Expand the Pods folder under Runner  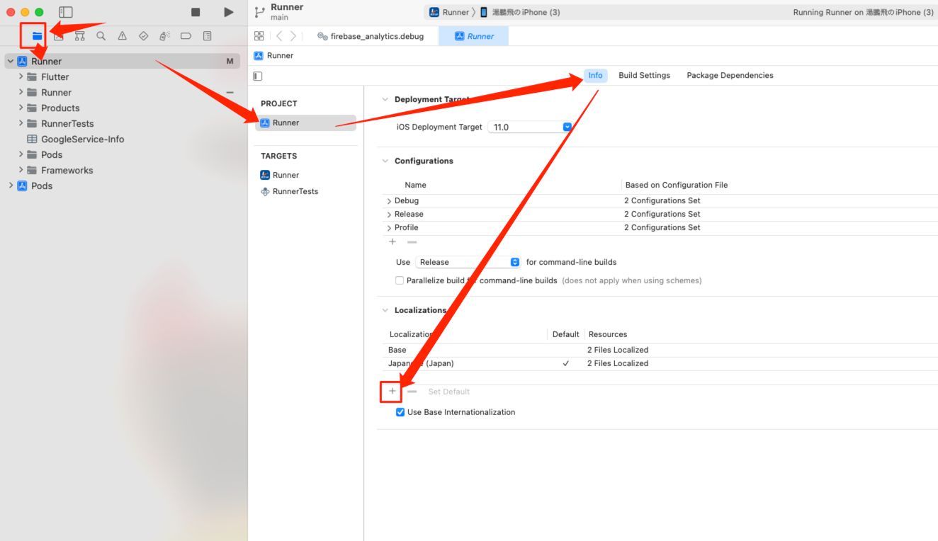(21, 154)
